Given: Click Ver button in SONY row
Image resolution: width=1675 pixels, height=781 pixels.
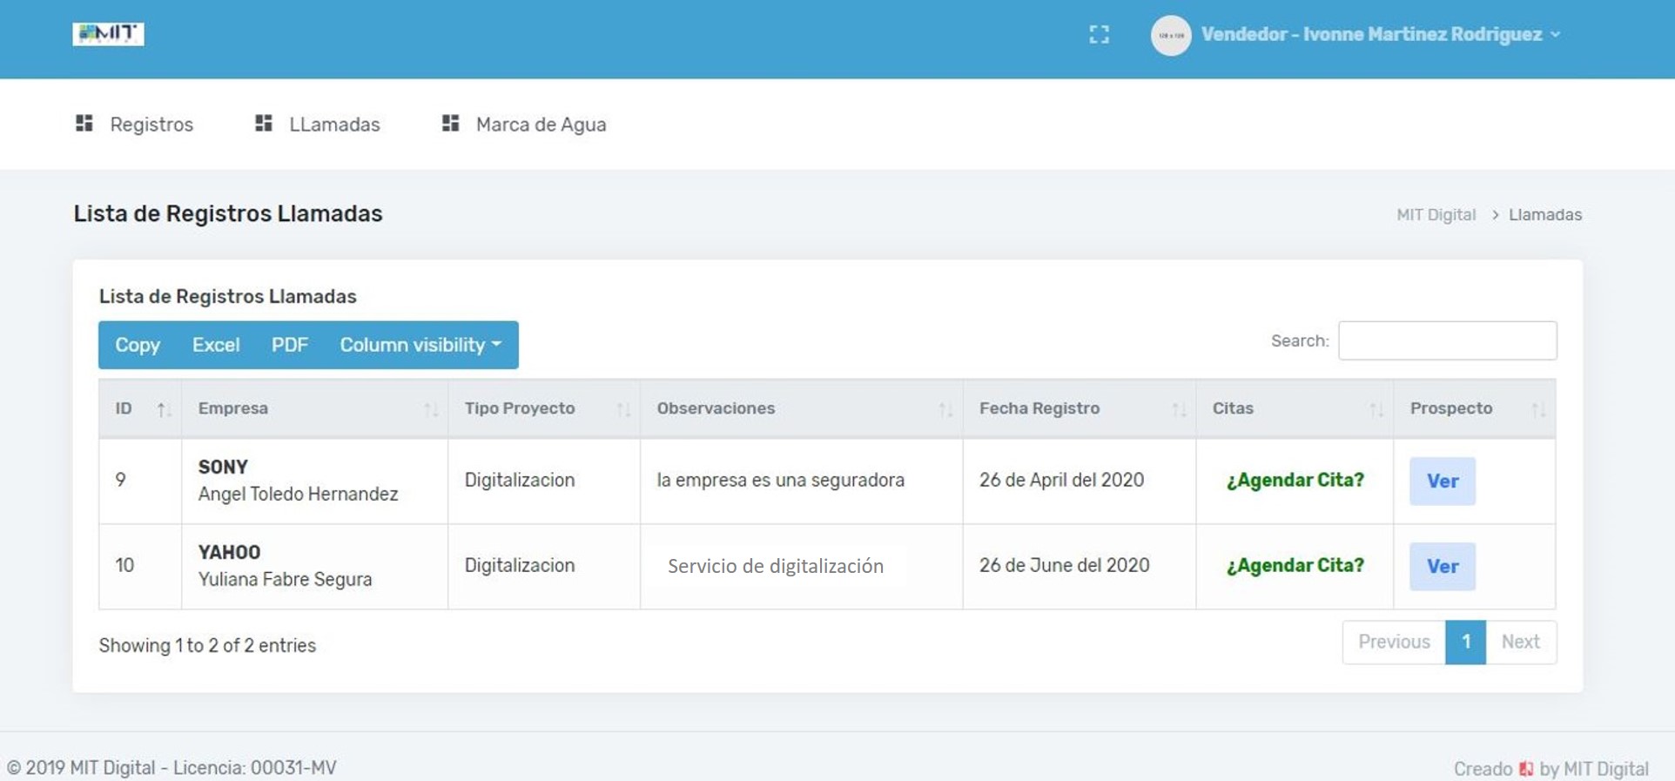Looking at the screenshot, I should pos(1443,481).
